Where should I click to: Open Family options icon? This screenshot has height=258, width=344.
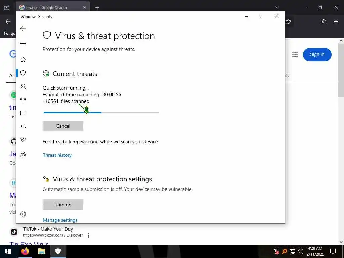(x=23, y=154)
